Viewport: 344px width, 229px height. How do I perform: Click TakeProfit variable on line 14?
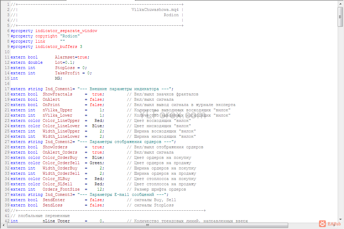(x=67, y=73)
